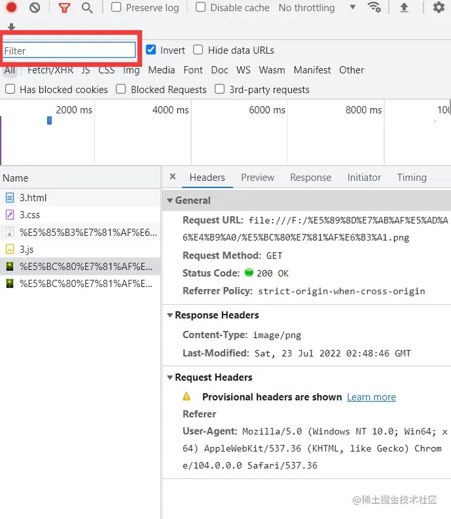Collapse the Request Headers section
The width and height of the screenshot is (451, 519).
point(170,377)
